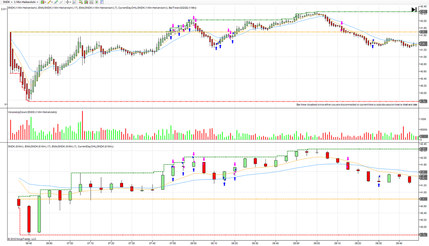
Task: Click the 42.25 marker in 5 Min panel
Action: pos(423,149)
